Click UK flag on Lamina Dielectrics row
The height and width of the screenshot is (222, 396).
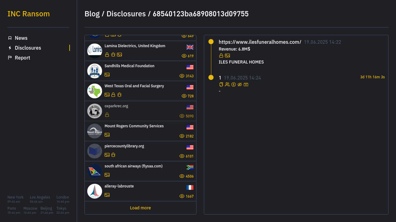[190, 47]
